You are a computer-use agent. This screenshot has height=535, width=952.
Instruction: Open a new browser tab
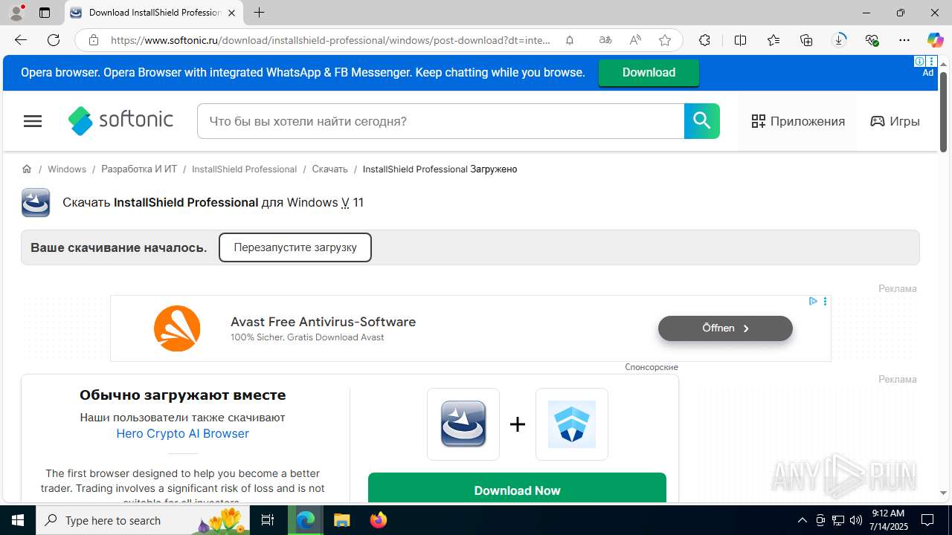coord(259,13)
